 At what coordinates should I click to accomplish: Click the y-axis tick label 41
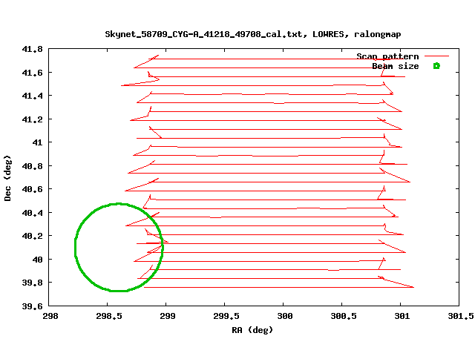tap(38, 142)
